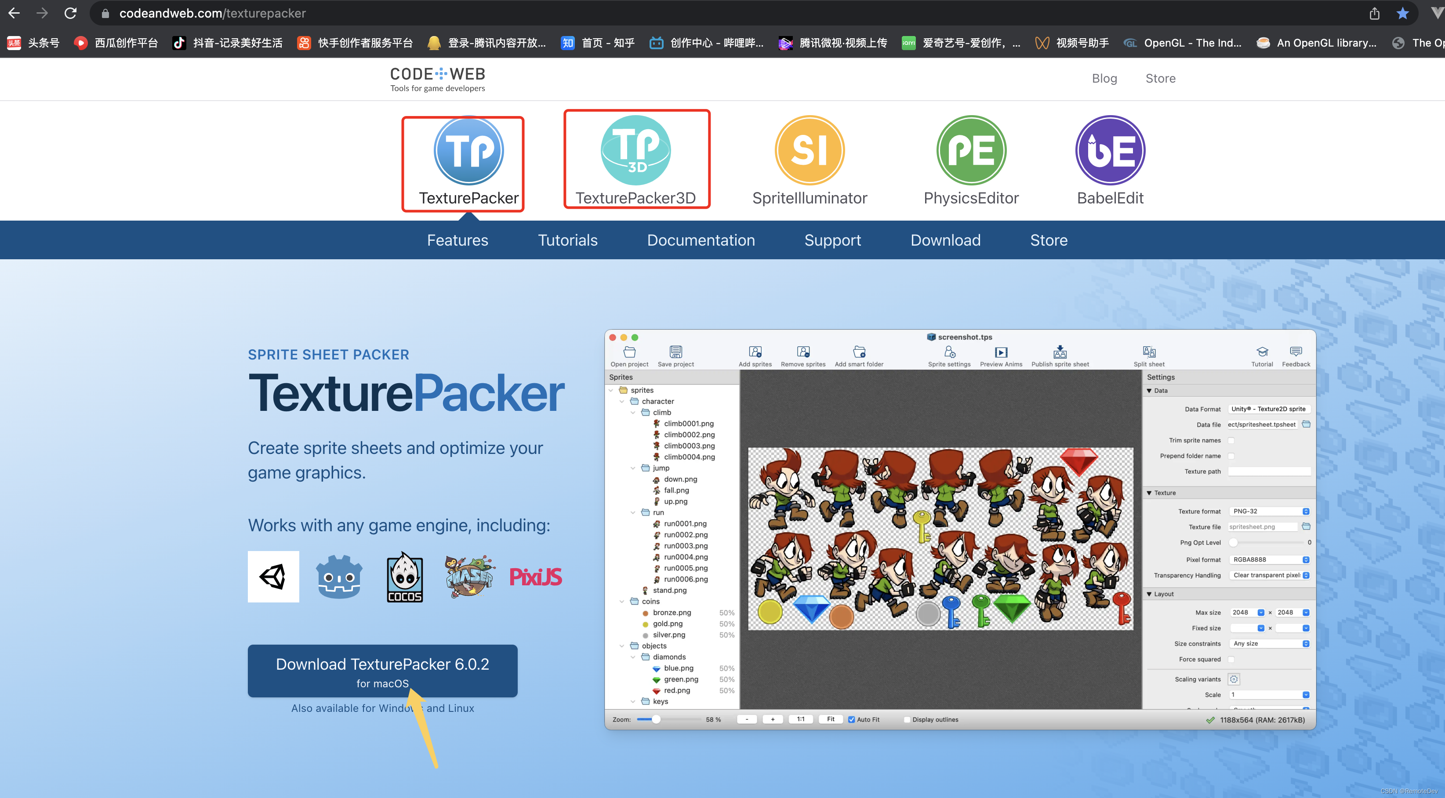Click the Fit zoom button
The image size is (1445, 798).
pos(830,719)
